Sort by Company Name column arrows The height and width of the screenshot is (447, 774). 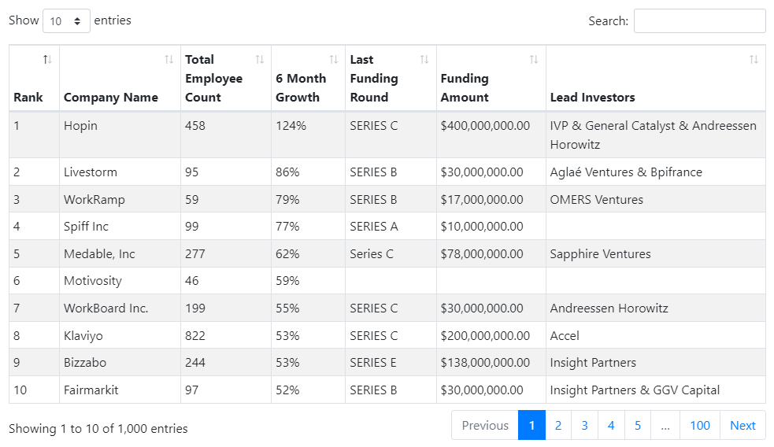click(169, 60)
